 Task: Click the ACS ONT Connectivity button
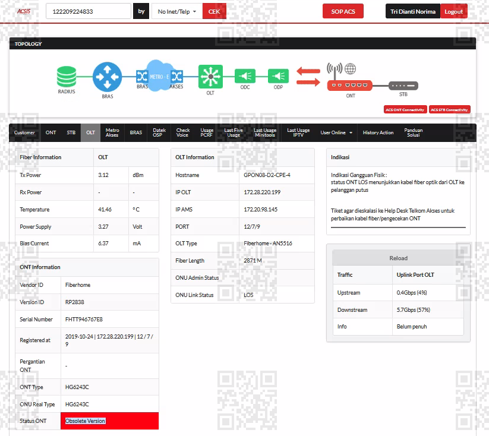[x=405, y=109]
